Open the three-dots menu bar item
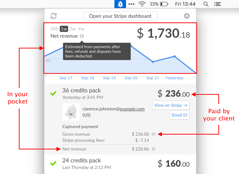The height and width of the screenshot is (174, 239). point(131,4)
